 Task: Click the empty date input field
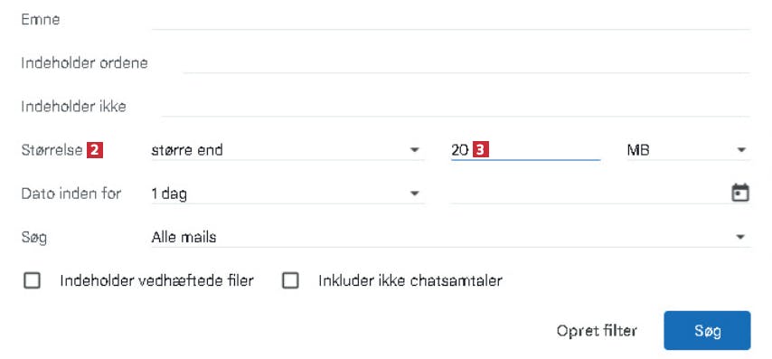click(588, 194)
